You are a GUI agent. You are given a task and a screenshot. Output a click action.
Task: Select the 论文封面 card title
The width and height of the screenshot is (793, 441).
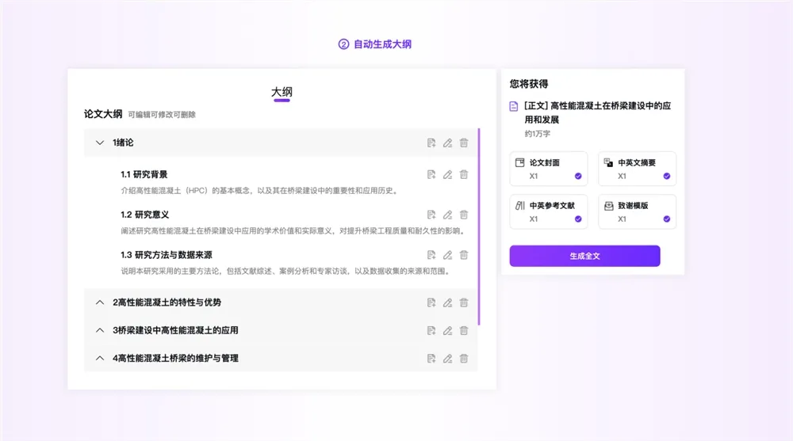tap(544, 162)
